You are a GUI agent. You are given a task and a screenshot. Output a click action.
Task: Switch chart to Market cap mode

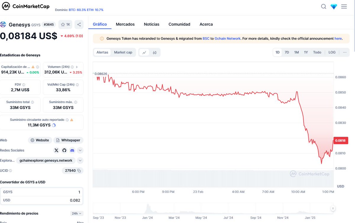pyautogui.click(x=123, y=52)
